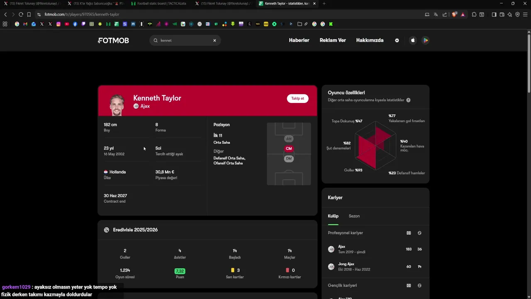Click the site information icon before the URL
Image resolution: width=531 pixels, height=299 pixels.
tap(39, 15)
